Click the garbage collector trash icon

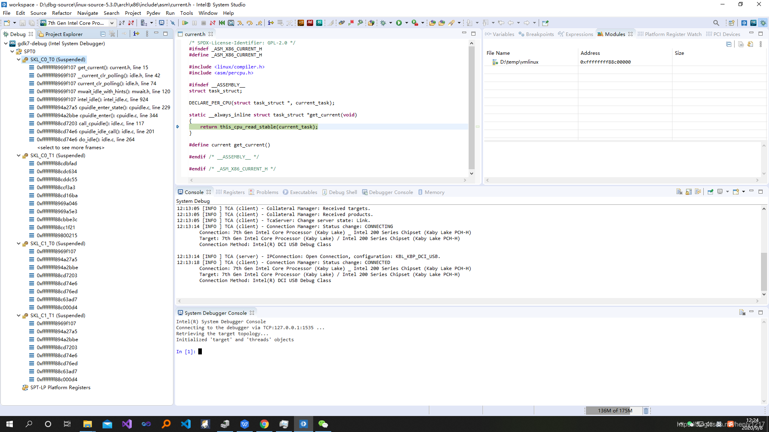pyautogui.click(x=646, y=411)
